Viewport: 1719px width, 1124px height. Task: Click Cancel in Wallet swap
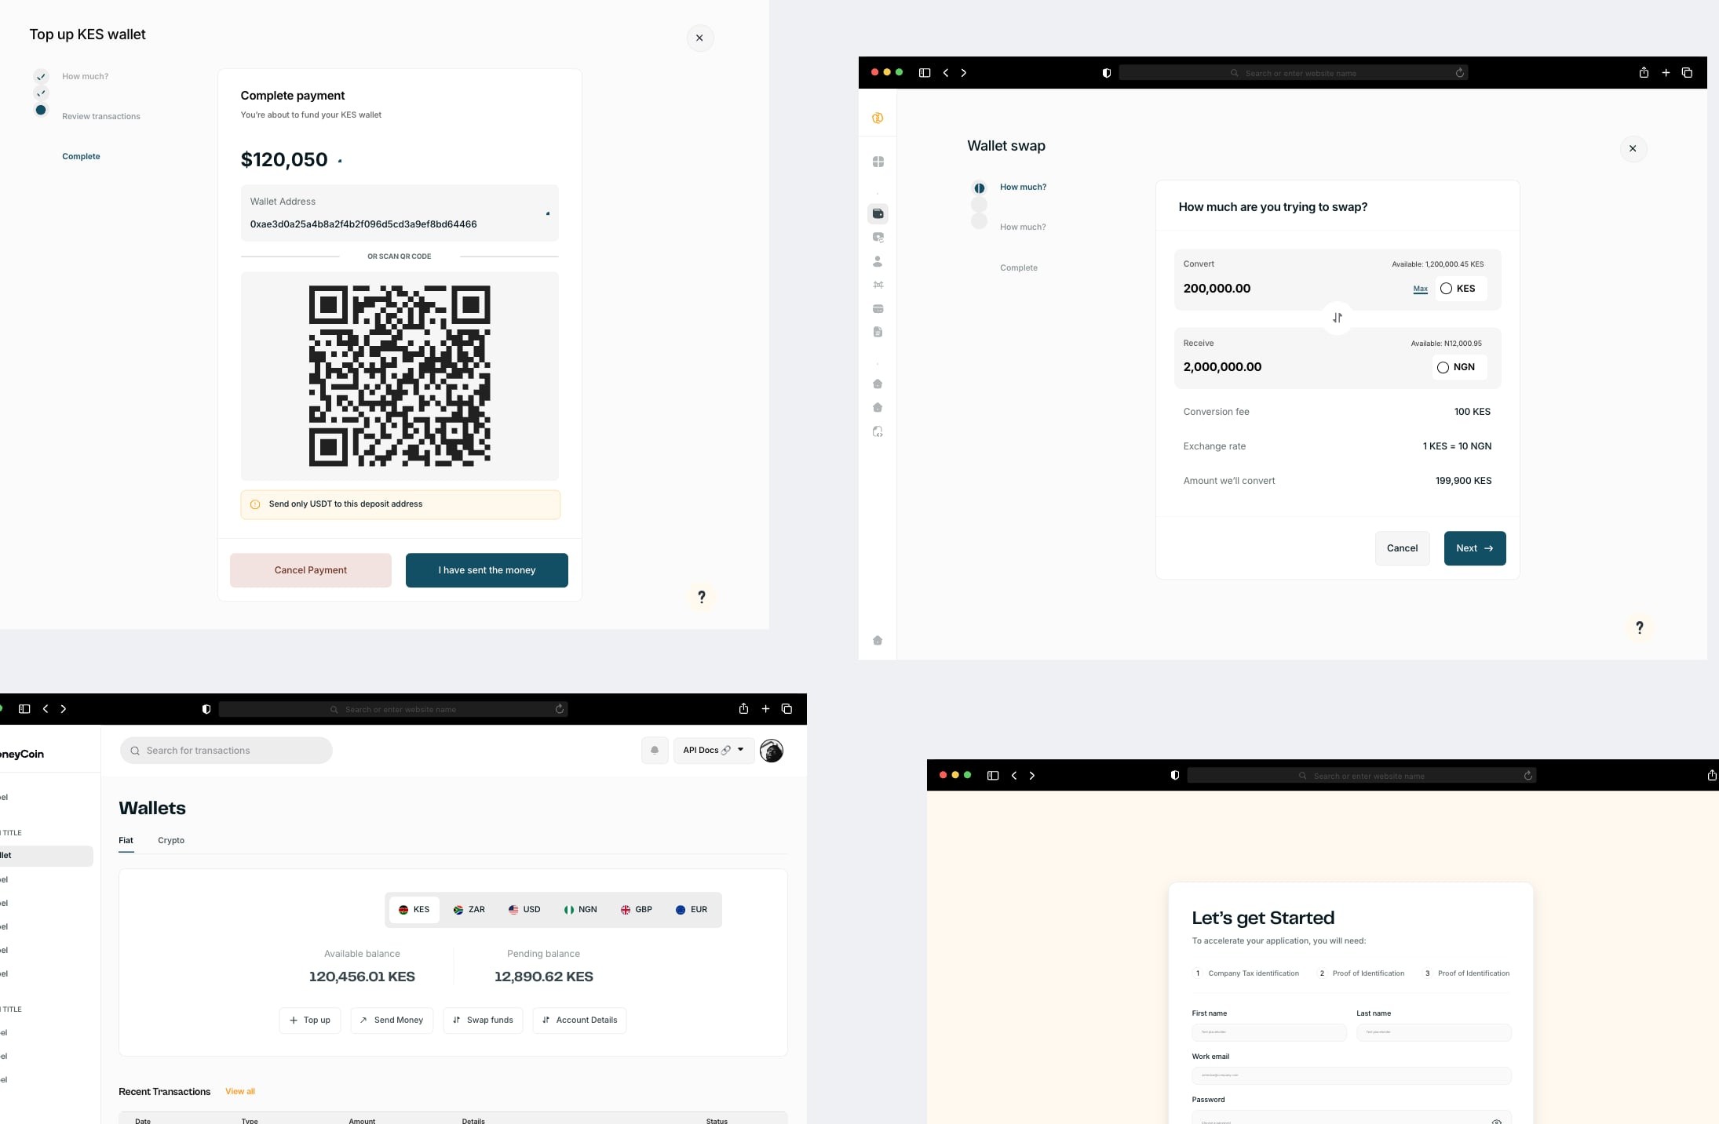1402,548
